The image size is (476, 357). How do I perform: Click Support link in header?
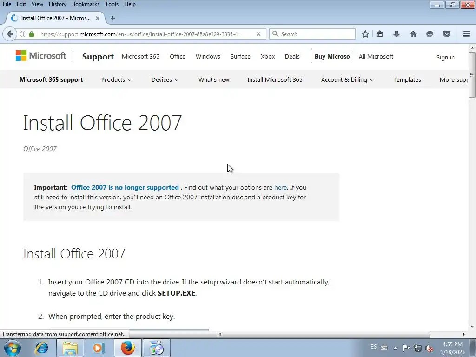pyautogui.click(x=98, y=56)
